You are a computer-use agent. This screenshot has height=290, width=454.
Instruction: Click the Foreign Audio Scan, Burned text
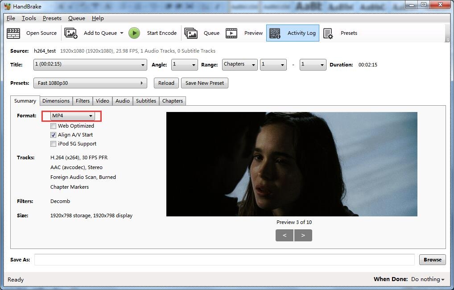pos(83,177)
